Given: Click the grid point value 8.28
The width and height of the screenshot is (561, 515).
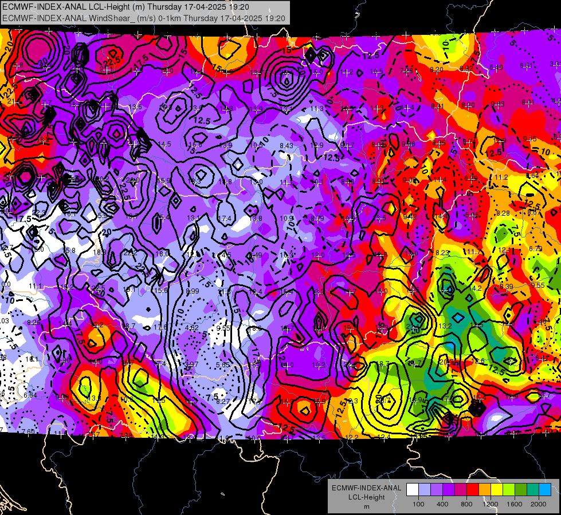Looking at the screenshot, I should 503,213.
